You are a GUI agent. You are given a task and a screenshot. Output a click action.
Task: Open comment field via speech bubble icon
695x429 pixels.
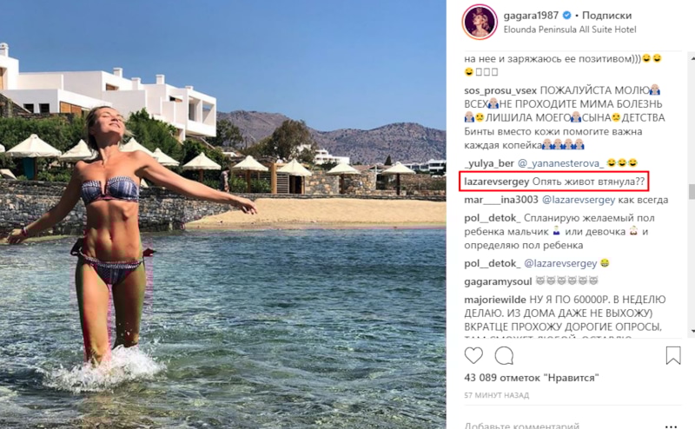504,355
